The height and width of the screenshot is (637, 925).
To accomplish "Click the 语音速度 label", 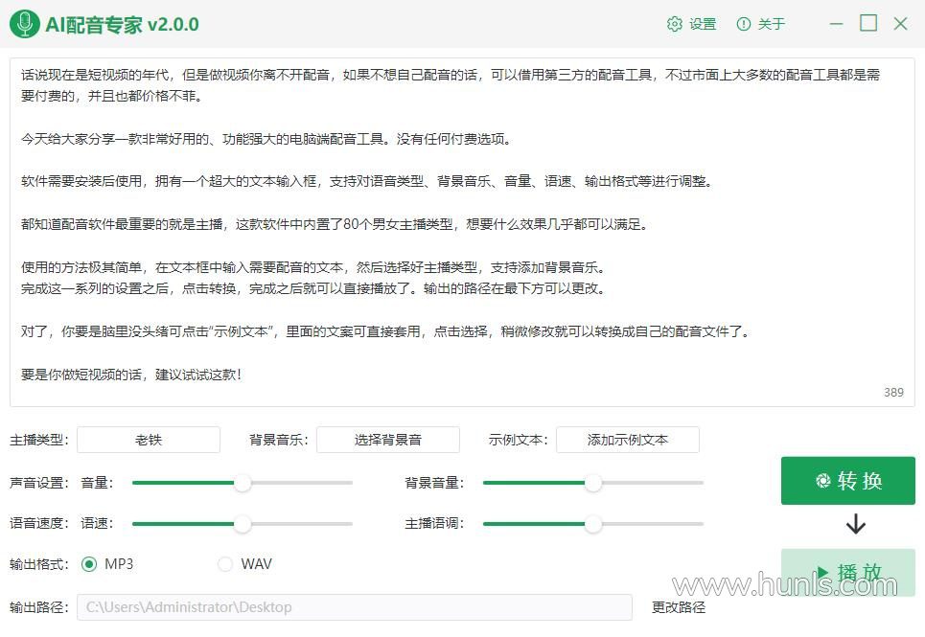I will pyautogui.click(x=39, y=523).
